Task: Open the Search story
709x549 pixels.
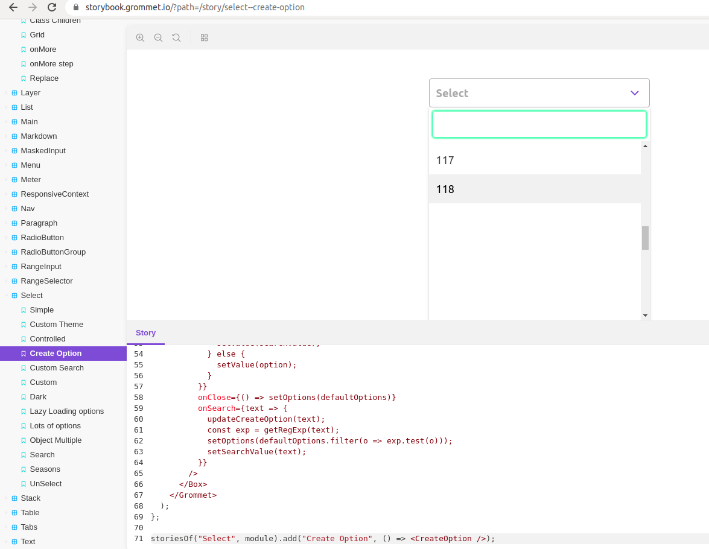Action: [x=42, y=454]
